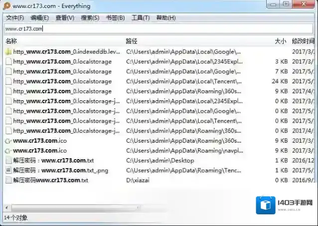Click the .ico file icon in Roaming\360s row
The height and width of the screenshot is (226, 318).
8,141
